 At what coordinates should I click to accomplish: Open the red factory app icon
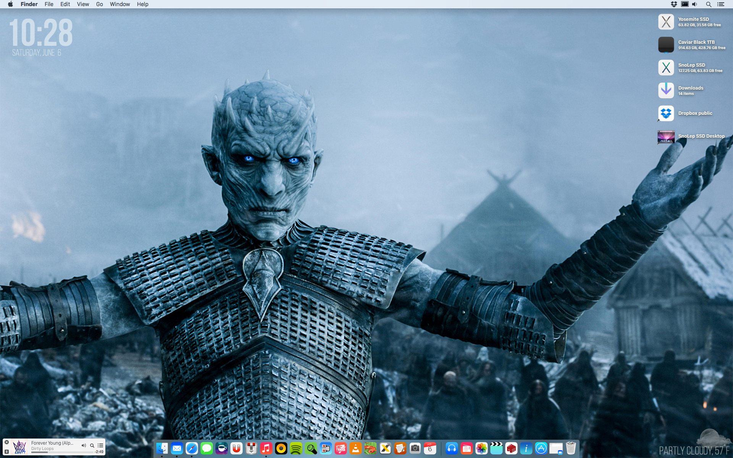[x=511, y=448]
